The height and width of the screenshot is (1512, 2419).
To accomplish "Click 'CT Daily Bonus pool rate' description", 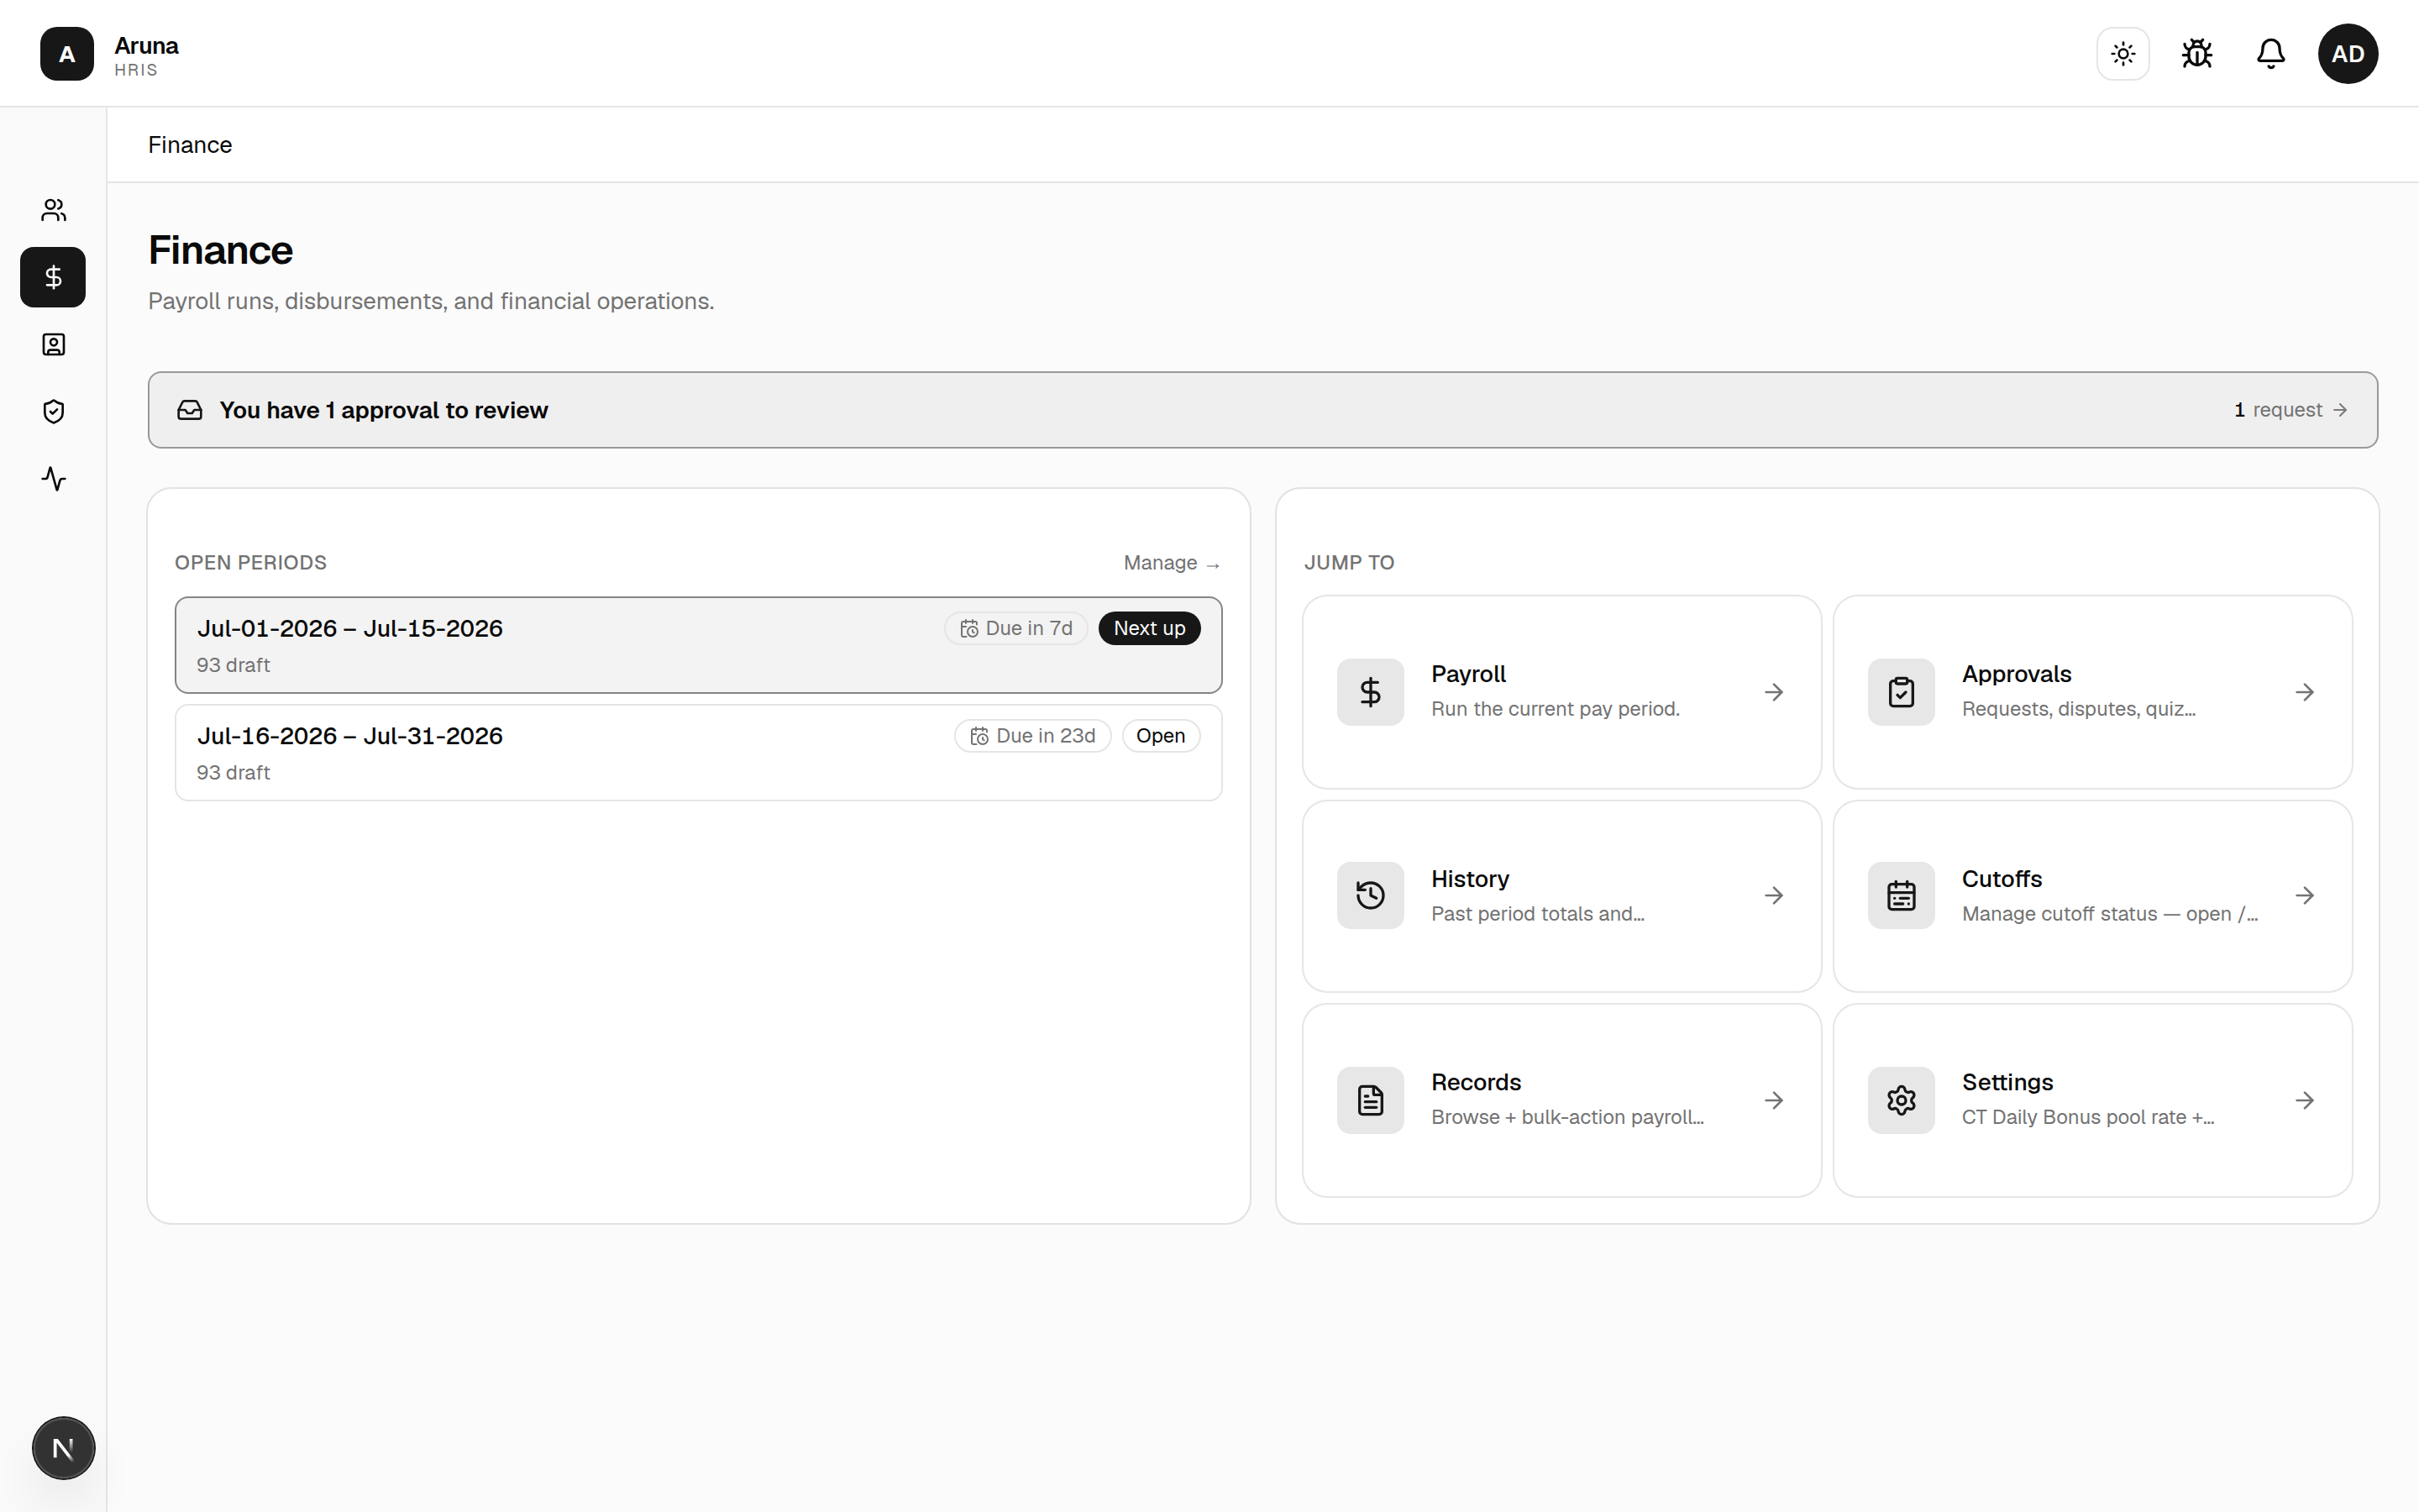I will click(2088, 1117).
